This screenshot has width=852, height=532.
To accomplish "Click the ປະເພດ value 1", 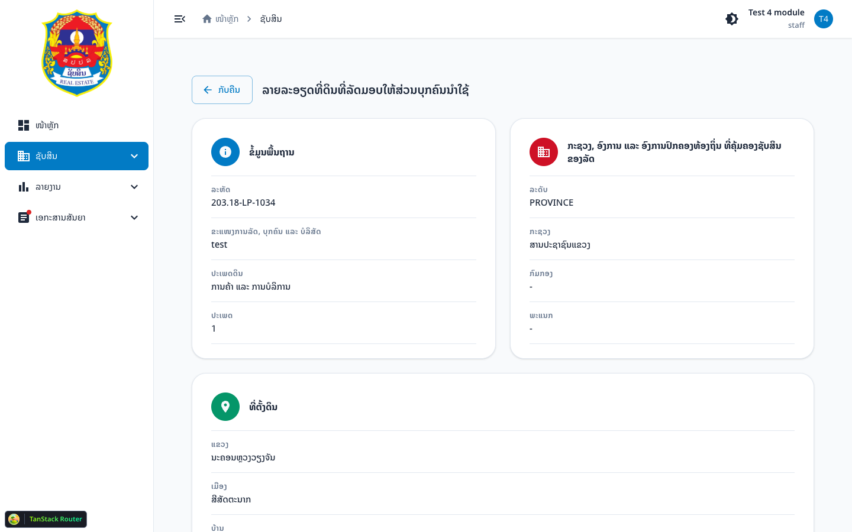I will coord(214,329).
